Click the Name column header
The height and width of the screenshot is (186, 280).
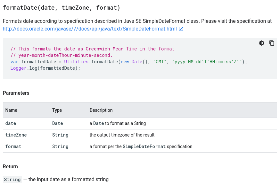pos(11,110)
